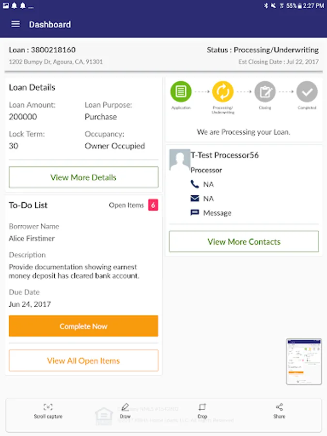Select Scroll capture in screenshot toolbar
The width and height of the screenshot is (327, 436).
pos(48,411)
